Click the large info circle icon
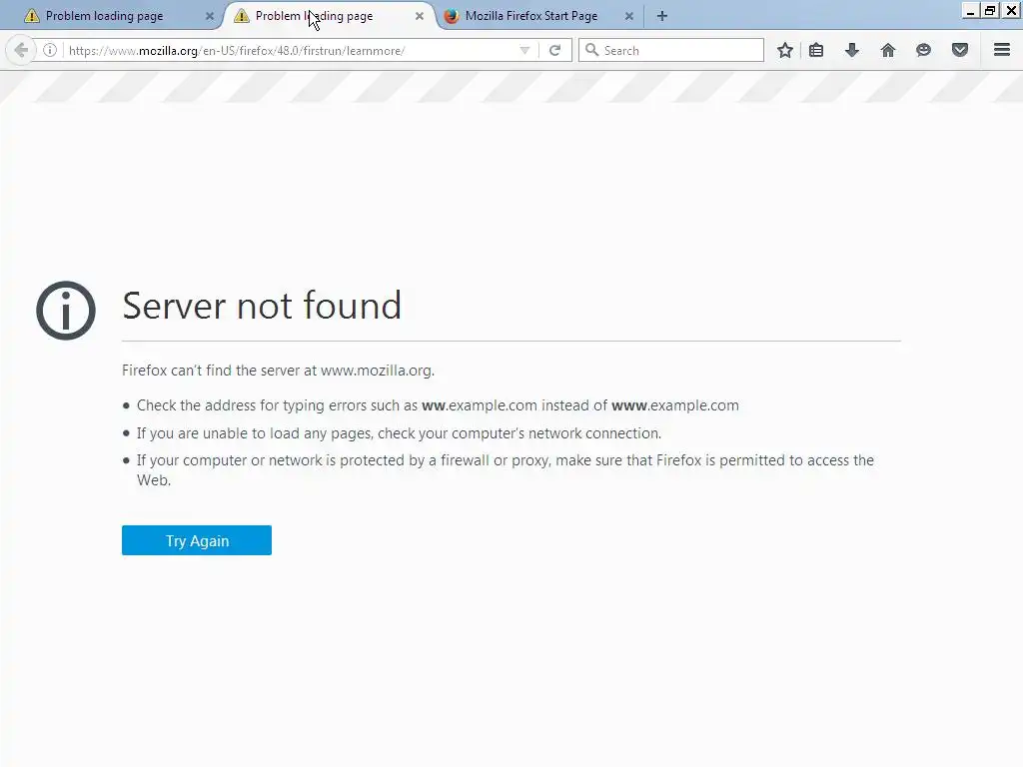Screen dimensions: 1023x767 pos(66,311)
